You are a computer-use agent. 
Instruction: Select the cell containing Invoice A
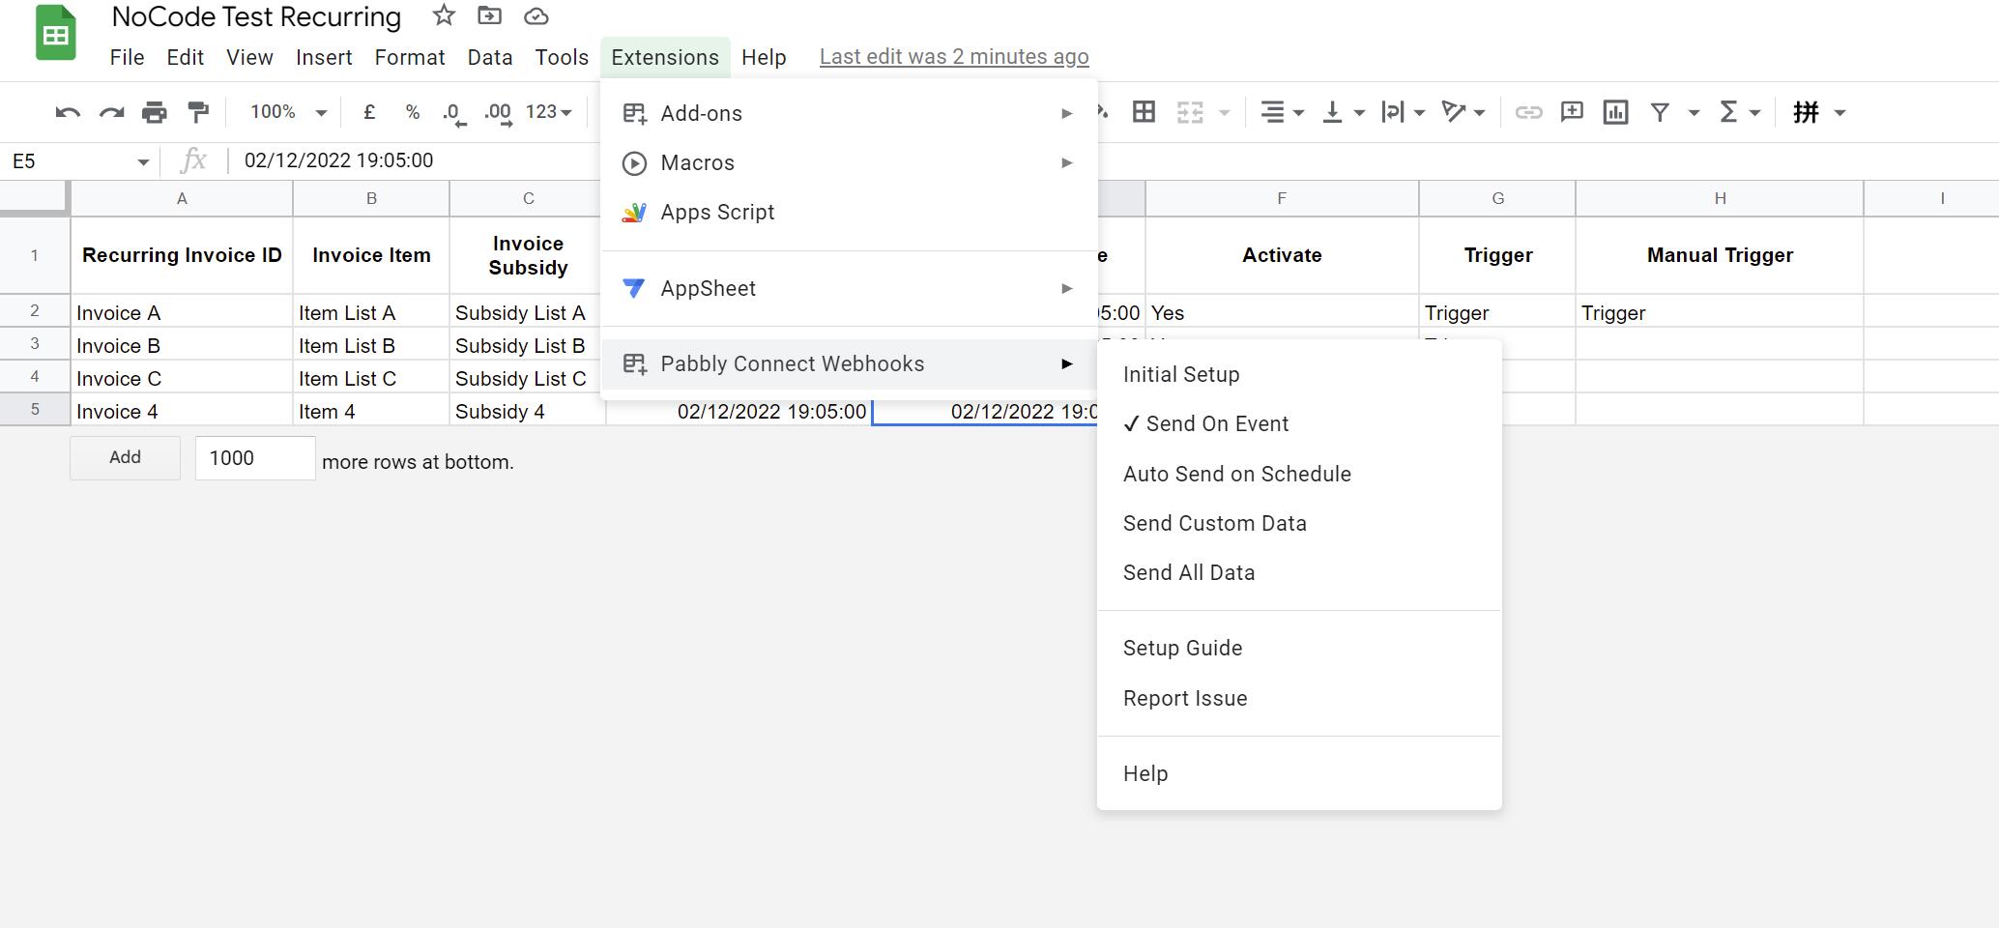click(x=182, y=313)
